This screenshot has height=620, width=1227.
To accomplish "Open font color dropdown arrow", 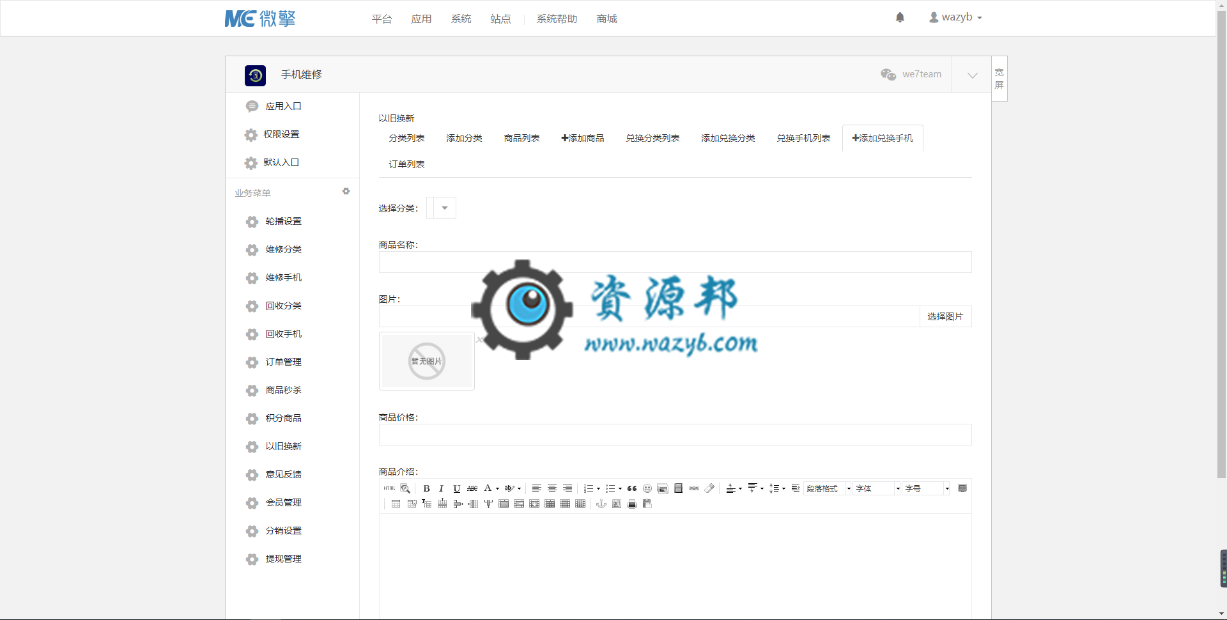I will click(x=497, y=489).
